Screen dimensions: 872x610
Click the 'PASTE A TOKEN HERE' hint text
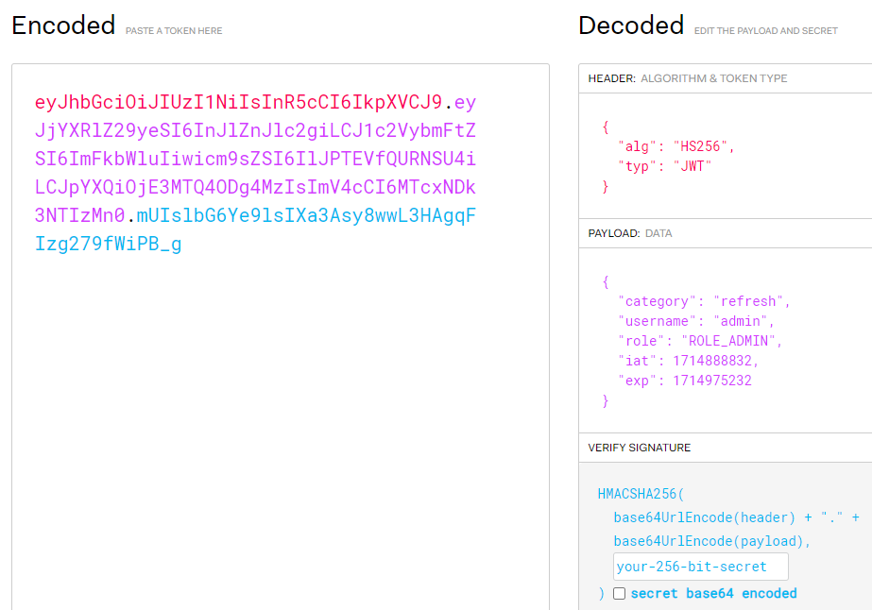[174, 31]
